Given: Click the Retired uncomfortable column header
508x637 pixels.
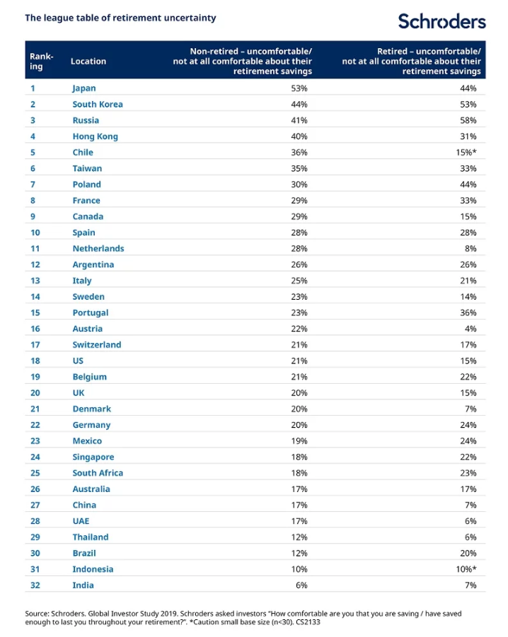Looking at the screenshot, I should click(411, 62).
